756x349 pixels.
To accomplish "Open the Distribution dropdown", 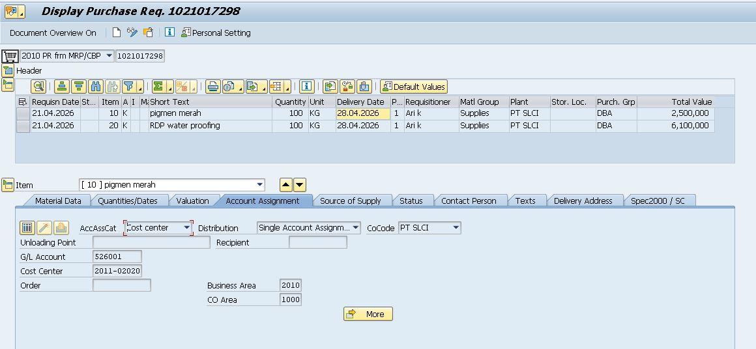I will tap(355, 228).
